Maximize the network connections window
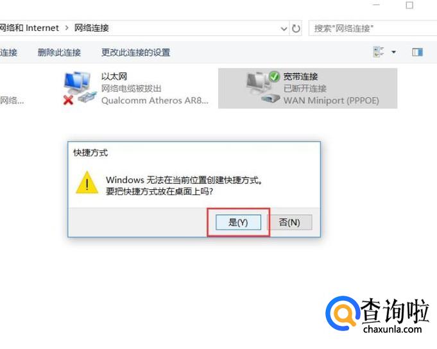The height and width of the screenshot is (349, 437). 409,5
